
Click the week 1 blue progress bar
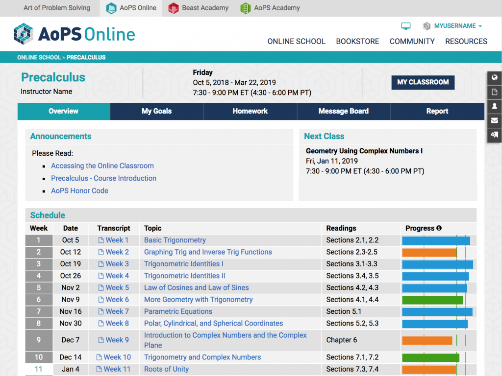click(436, 240)
